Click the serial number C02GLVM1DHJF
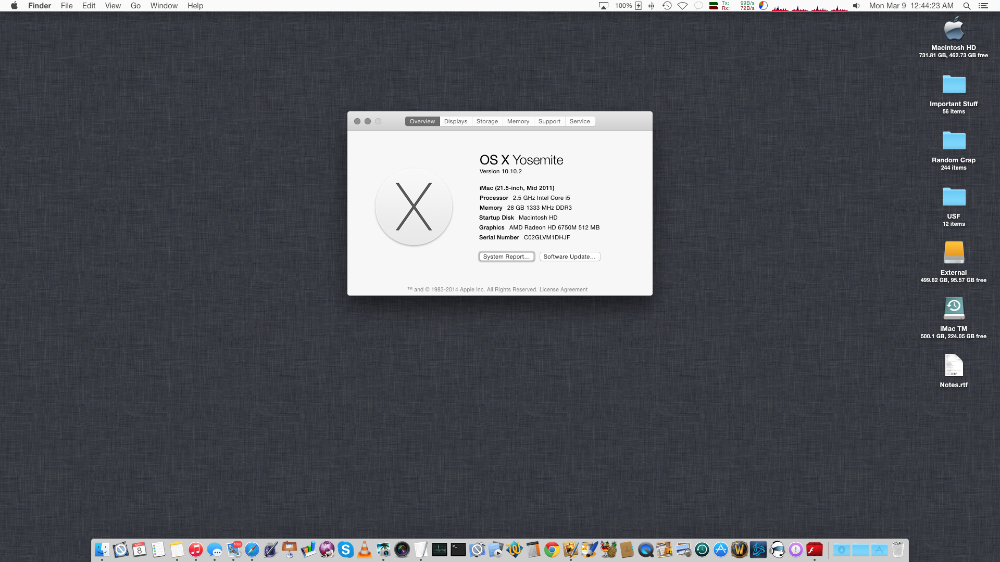 [547, 237]
